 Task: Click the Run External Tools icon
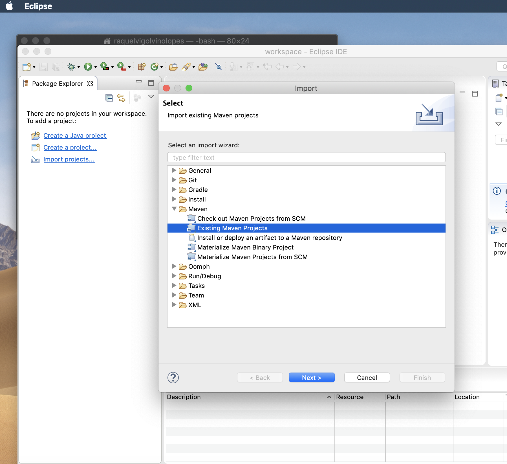tap(122, 67)
